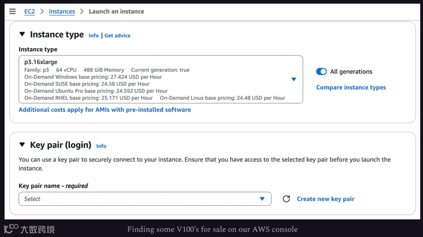The image size is (423, 237).
Task: Collapse the Key pair (login) section
Action: (x=22, y=145)
